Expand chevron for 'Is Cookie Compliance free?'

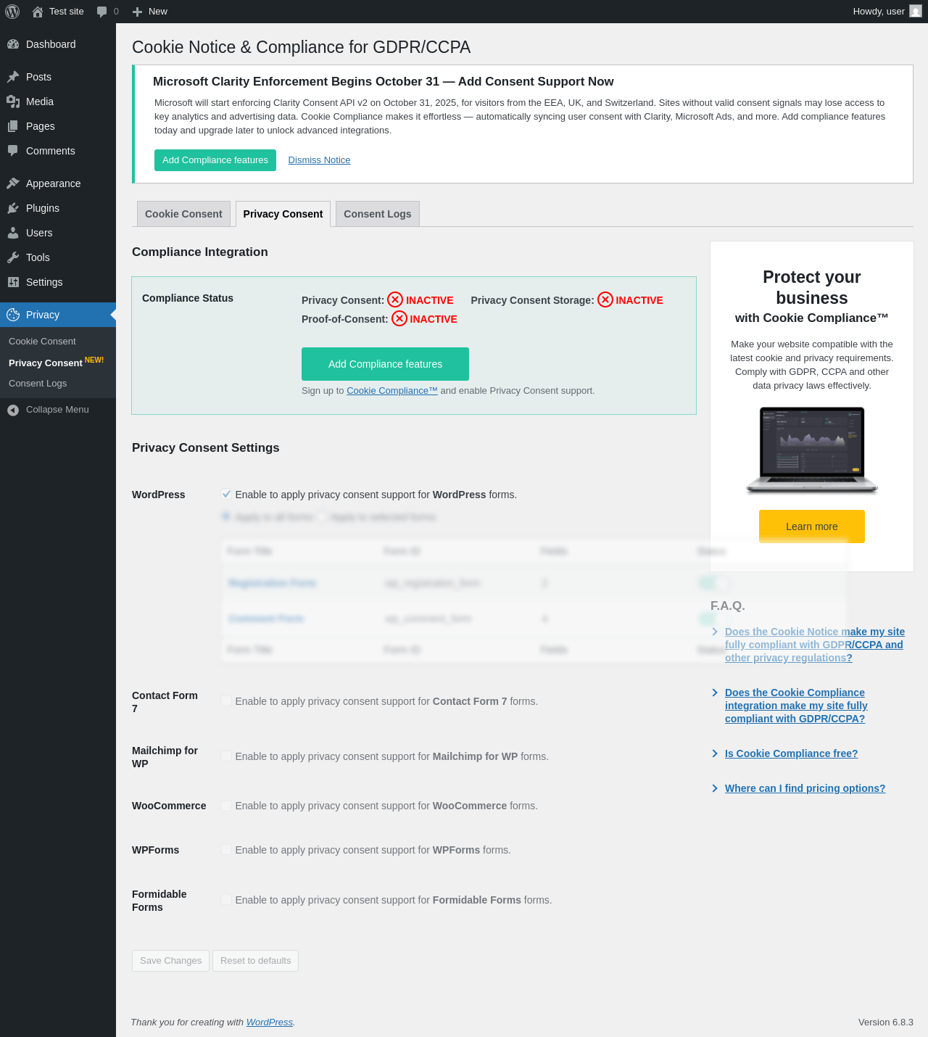click(x=715, y=753)
